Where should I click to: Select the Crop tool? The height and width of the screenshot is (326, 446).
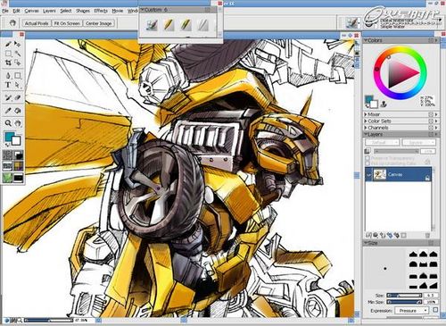point(8,63)
